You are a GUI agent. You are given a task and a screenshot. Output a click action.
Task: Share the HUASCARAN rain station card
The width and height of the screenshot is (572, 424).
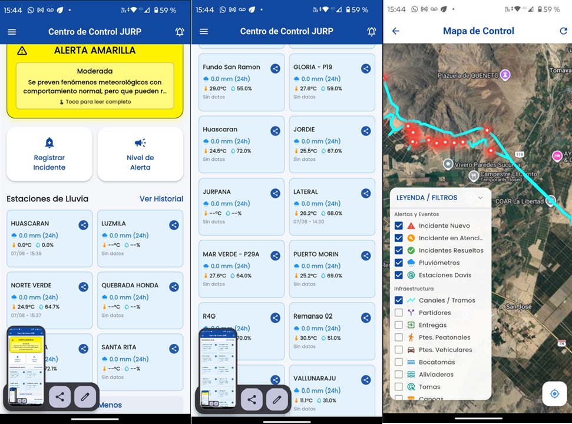pyautogui.click(x=84, y=225)
